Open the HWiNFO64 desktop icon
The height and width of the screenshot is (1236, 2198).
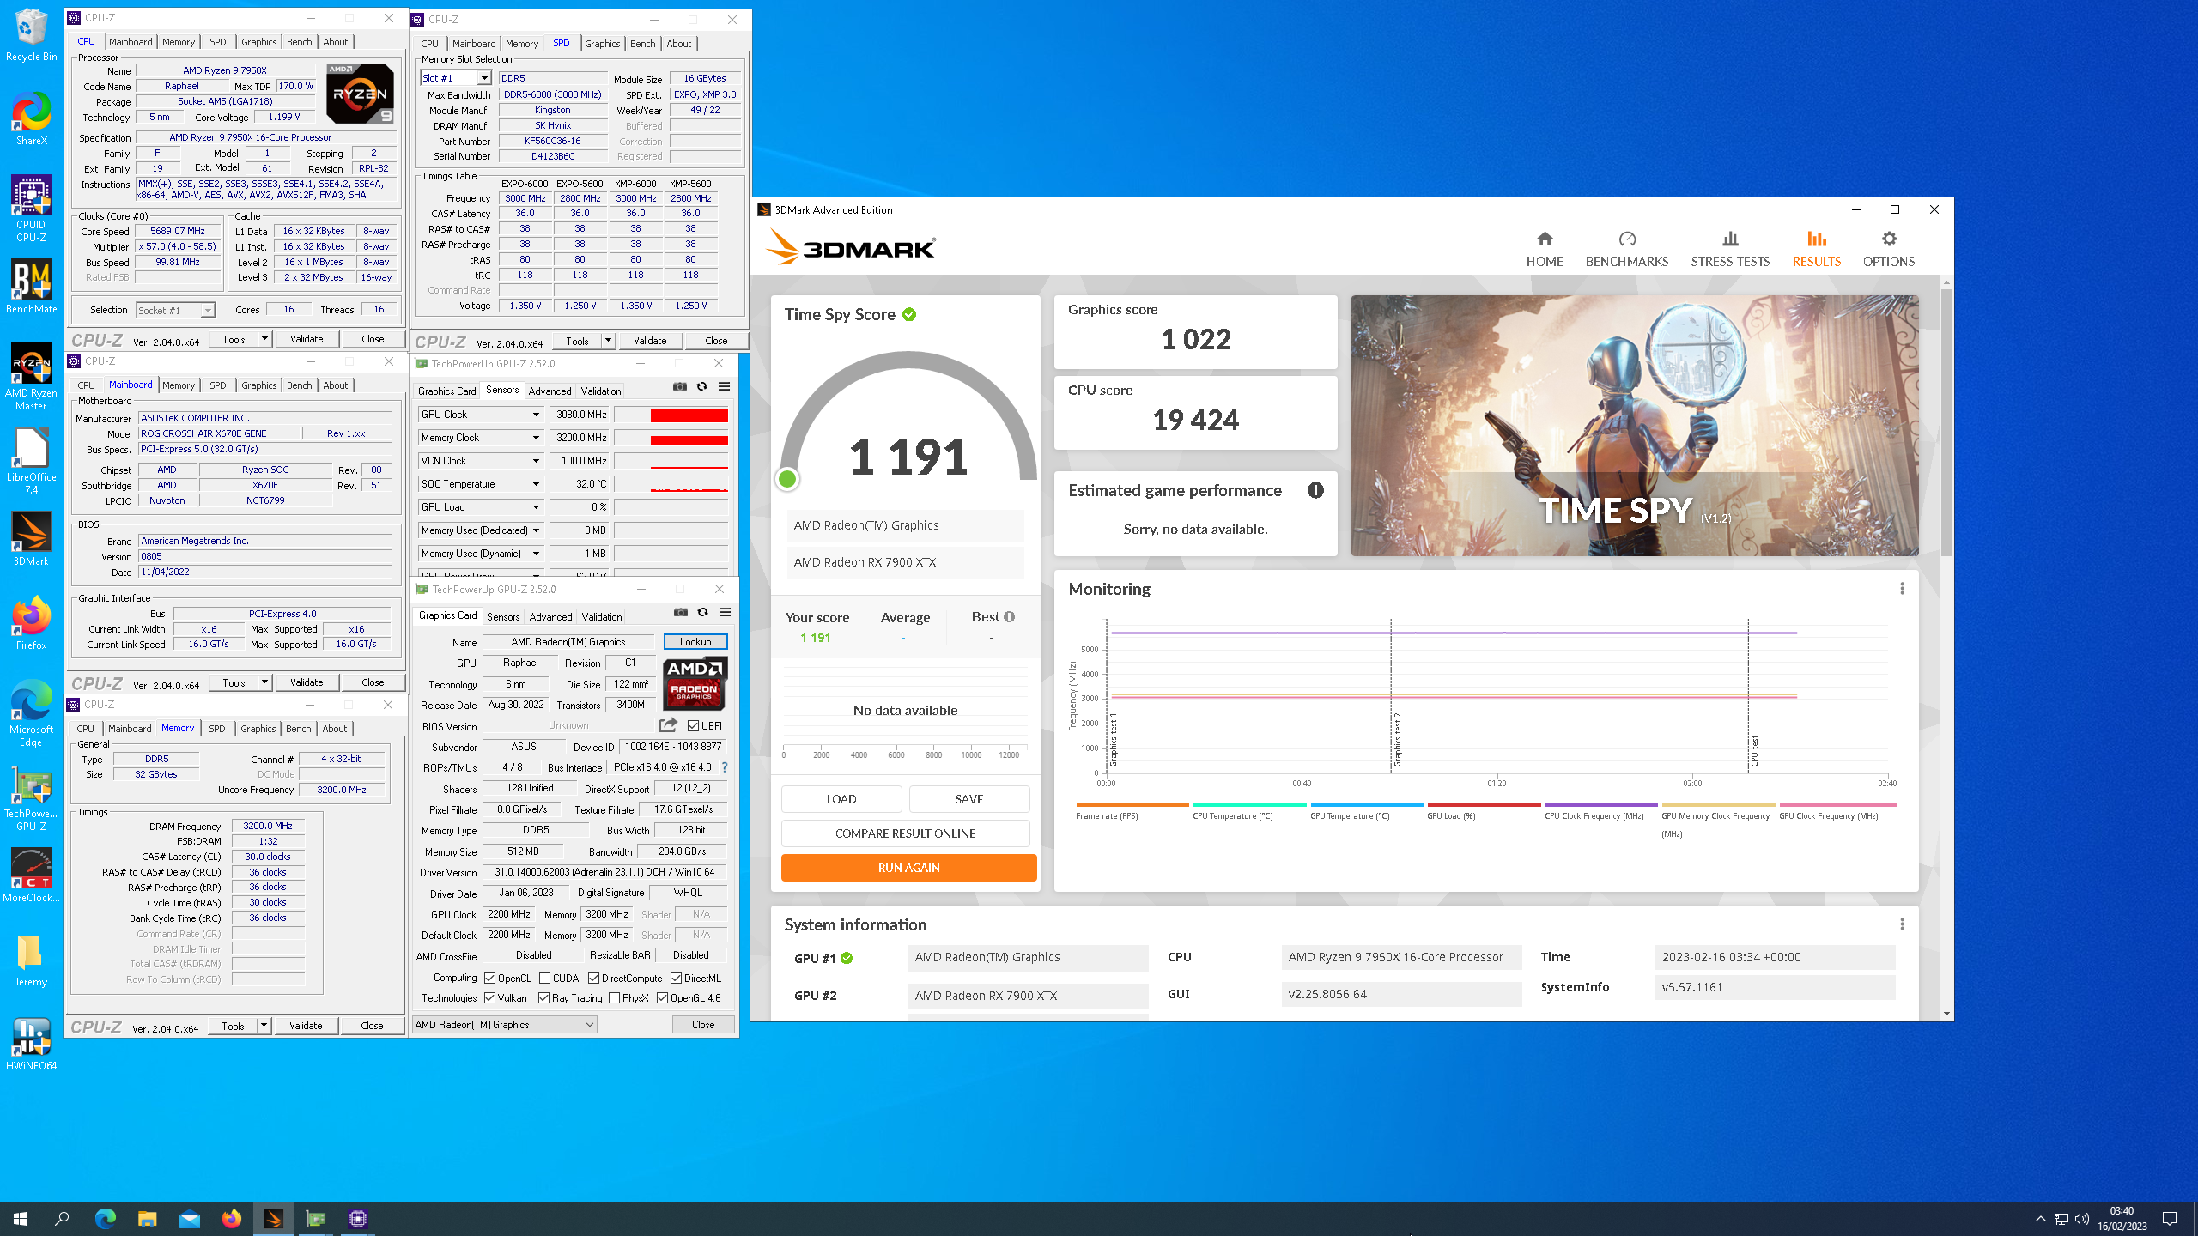click(x=31, y=1044)
